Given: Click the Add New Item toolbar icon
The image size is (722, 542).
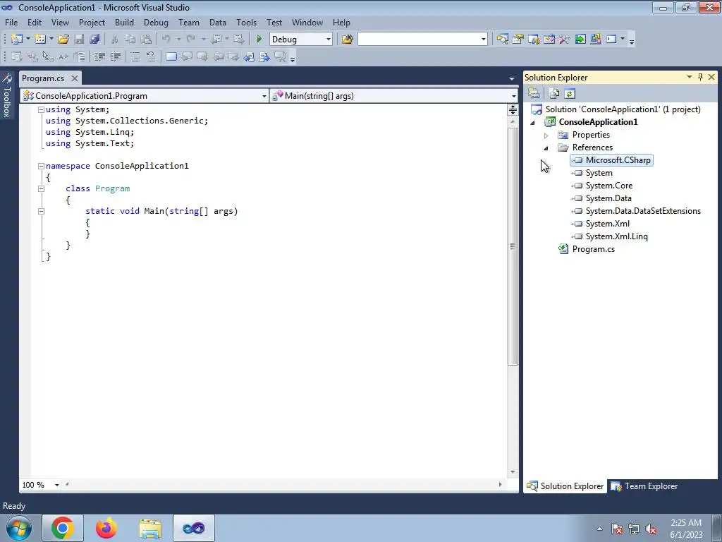Looking at the screenshot, I should click(40, 40).
